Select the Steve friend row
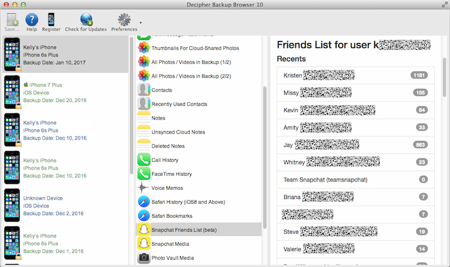450x267 pixels. coord(356,232)
